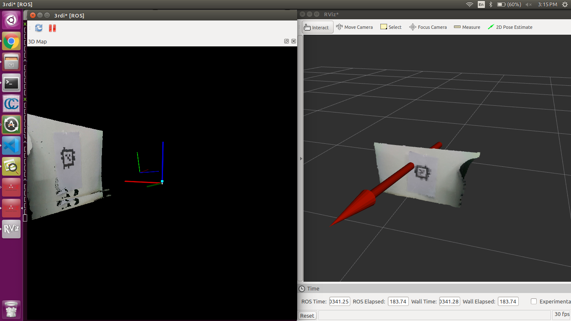
Task: Click the ROS Elapsed value field
Action: (x=398, y=301)
